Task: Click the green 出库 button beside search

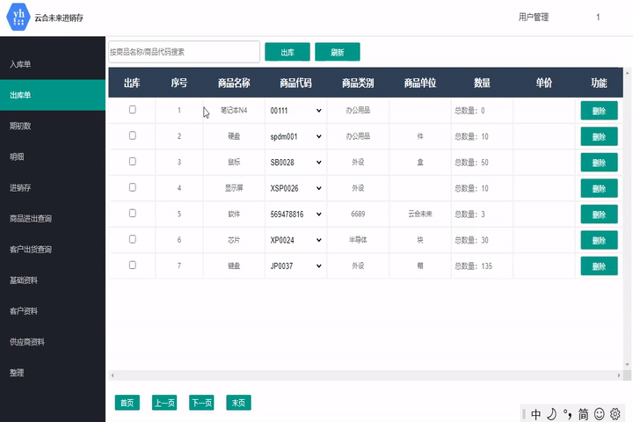Action: click(x=287, y=52)
